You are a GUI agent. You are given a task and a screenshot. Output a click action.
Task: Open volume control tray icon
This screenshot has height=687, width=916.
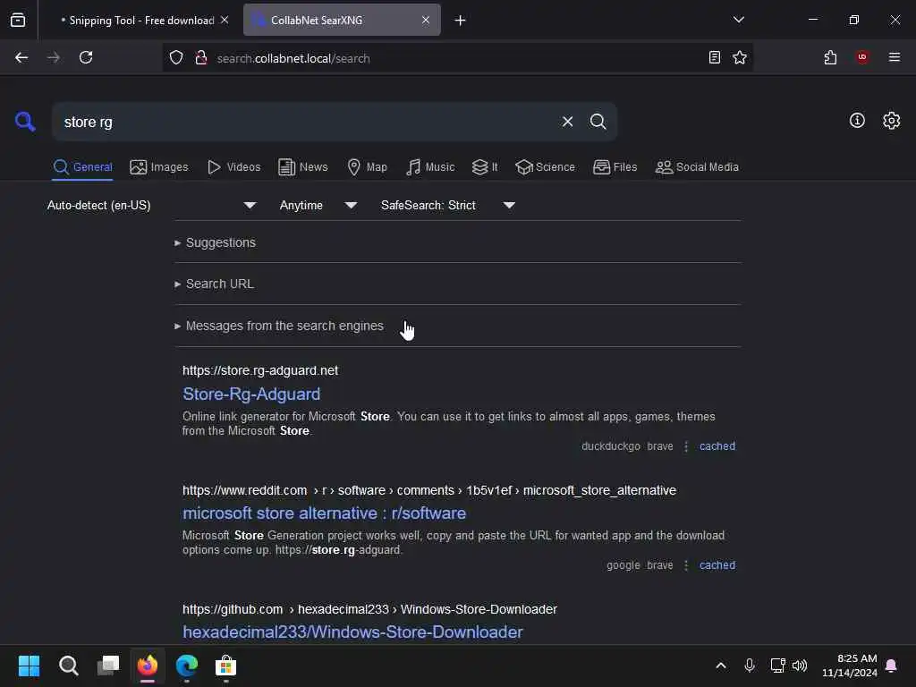click(800, 666)
